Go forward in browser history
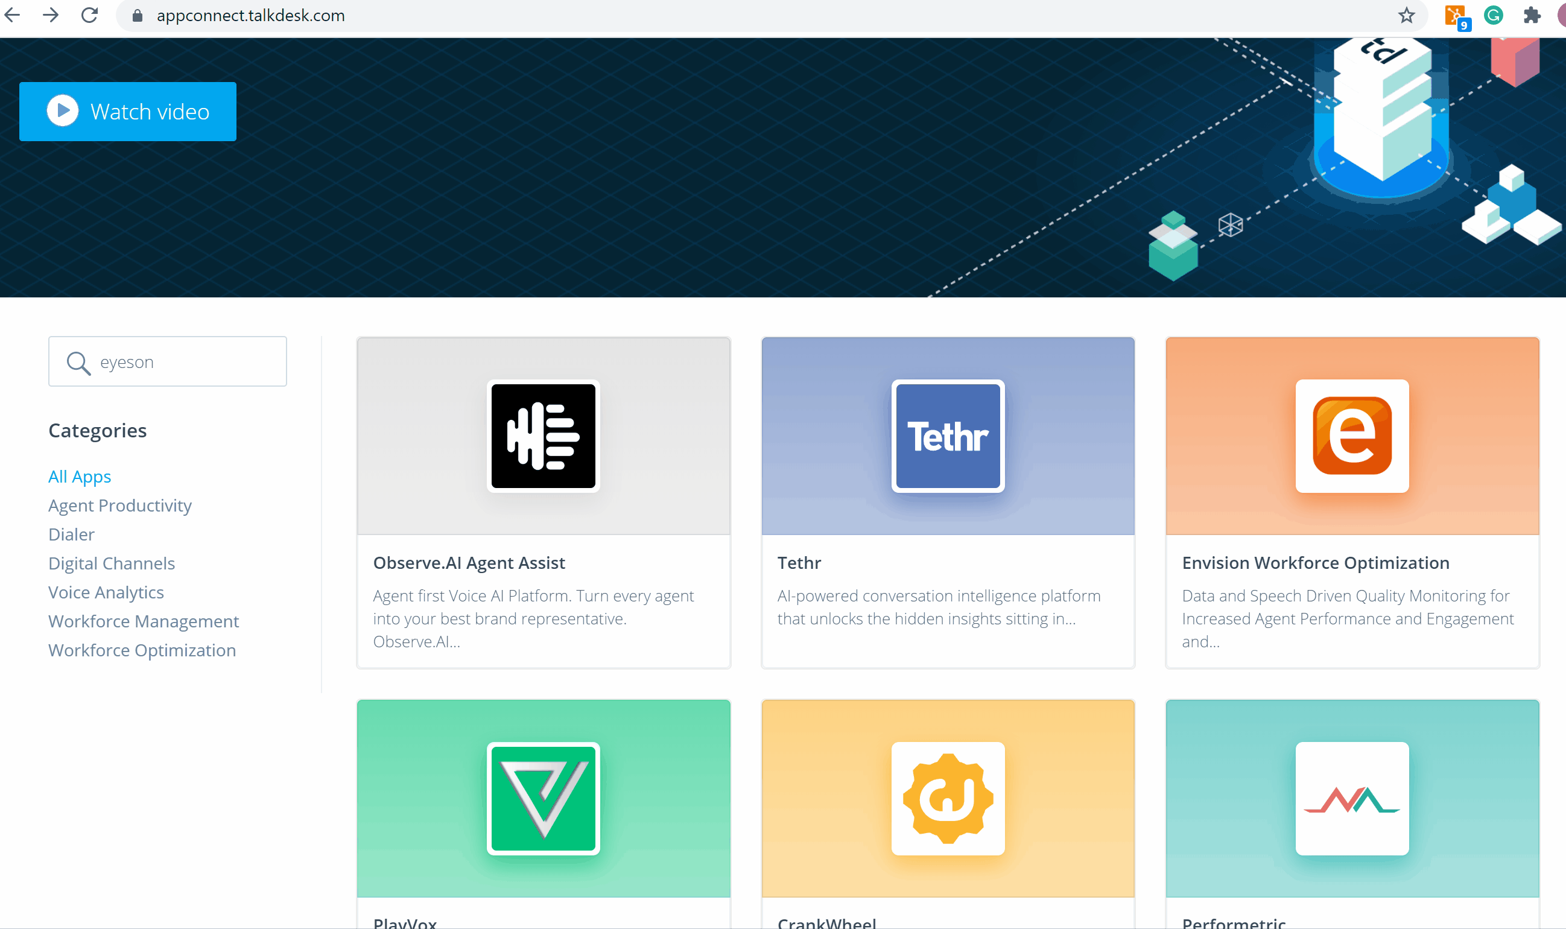The height and width of the screenshot is (929, 1566). (51, 15)
